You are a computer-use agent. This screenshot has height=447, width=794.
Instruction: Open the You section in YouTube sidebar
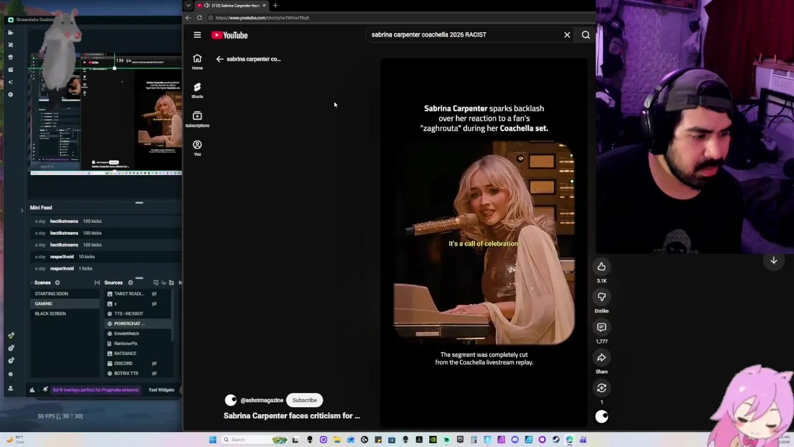[x=197, y=148]
